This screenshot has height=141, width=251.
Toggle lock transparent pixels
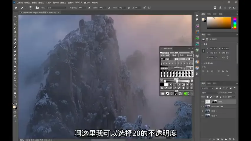click(208, 97)
